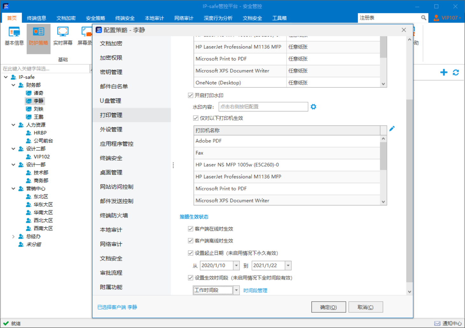Toggle 设置起止日期 checkbox
This screenshot has width=465, height=328.
(190, 253)
